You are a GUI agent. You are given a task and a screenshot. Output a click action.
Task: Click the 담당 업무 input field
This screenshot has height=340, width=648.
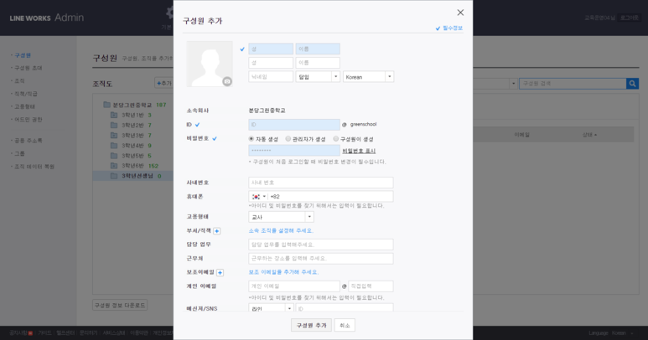(321, 245)
